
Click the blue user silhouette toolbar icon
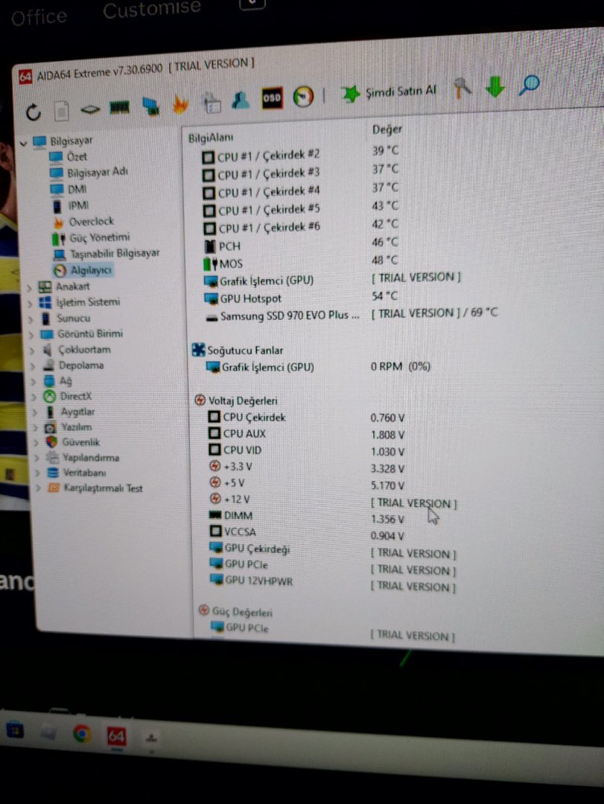pyautogui.click(x=241, y=100)
